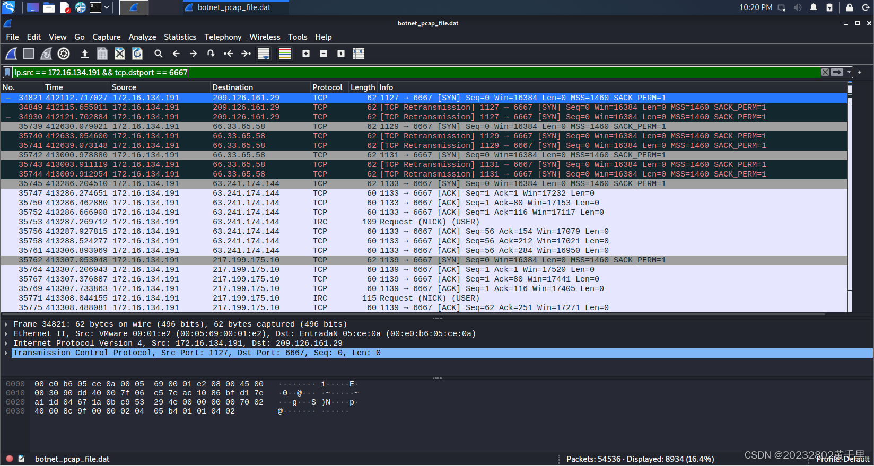Open capture options gear icon
This screenshot has height=466, width=874.
tap(64, 54)
